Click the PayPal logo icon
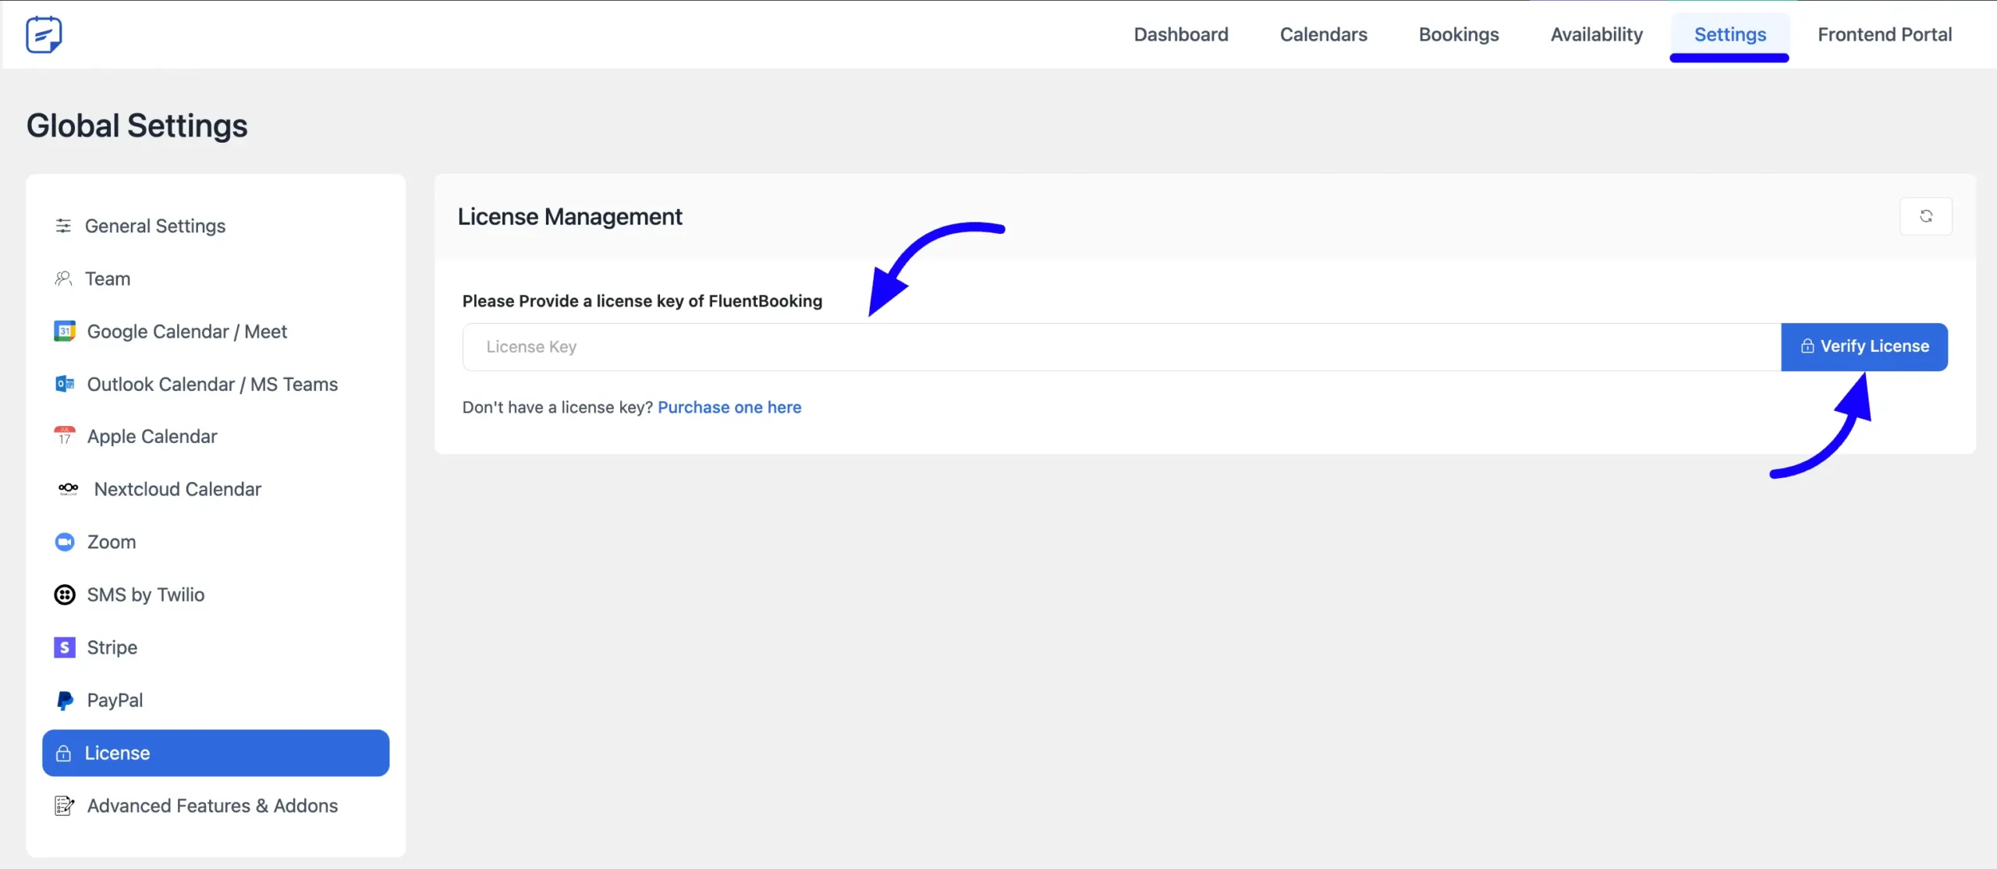 coord(65,701)
